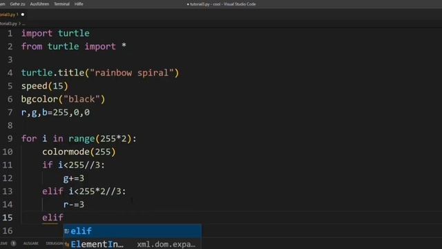Click the unsaved dot on the tutorial3.py tab

point(23,15)
